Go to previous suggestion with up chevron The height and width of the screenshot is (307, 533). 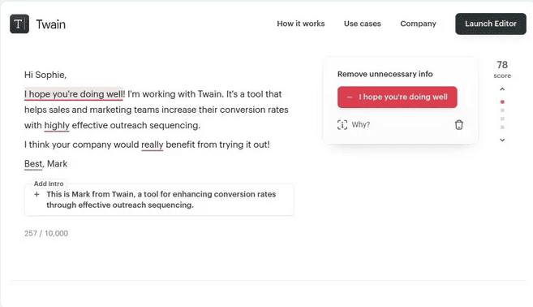pyautogui.click(x=502, y=89)
